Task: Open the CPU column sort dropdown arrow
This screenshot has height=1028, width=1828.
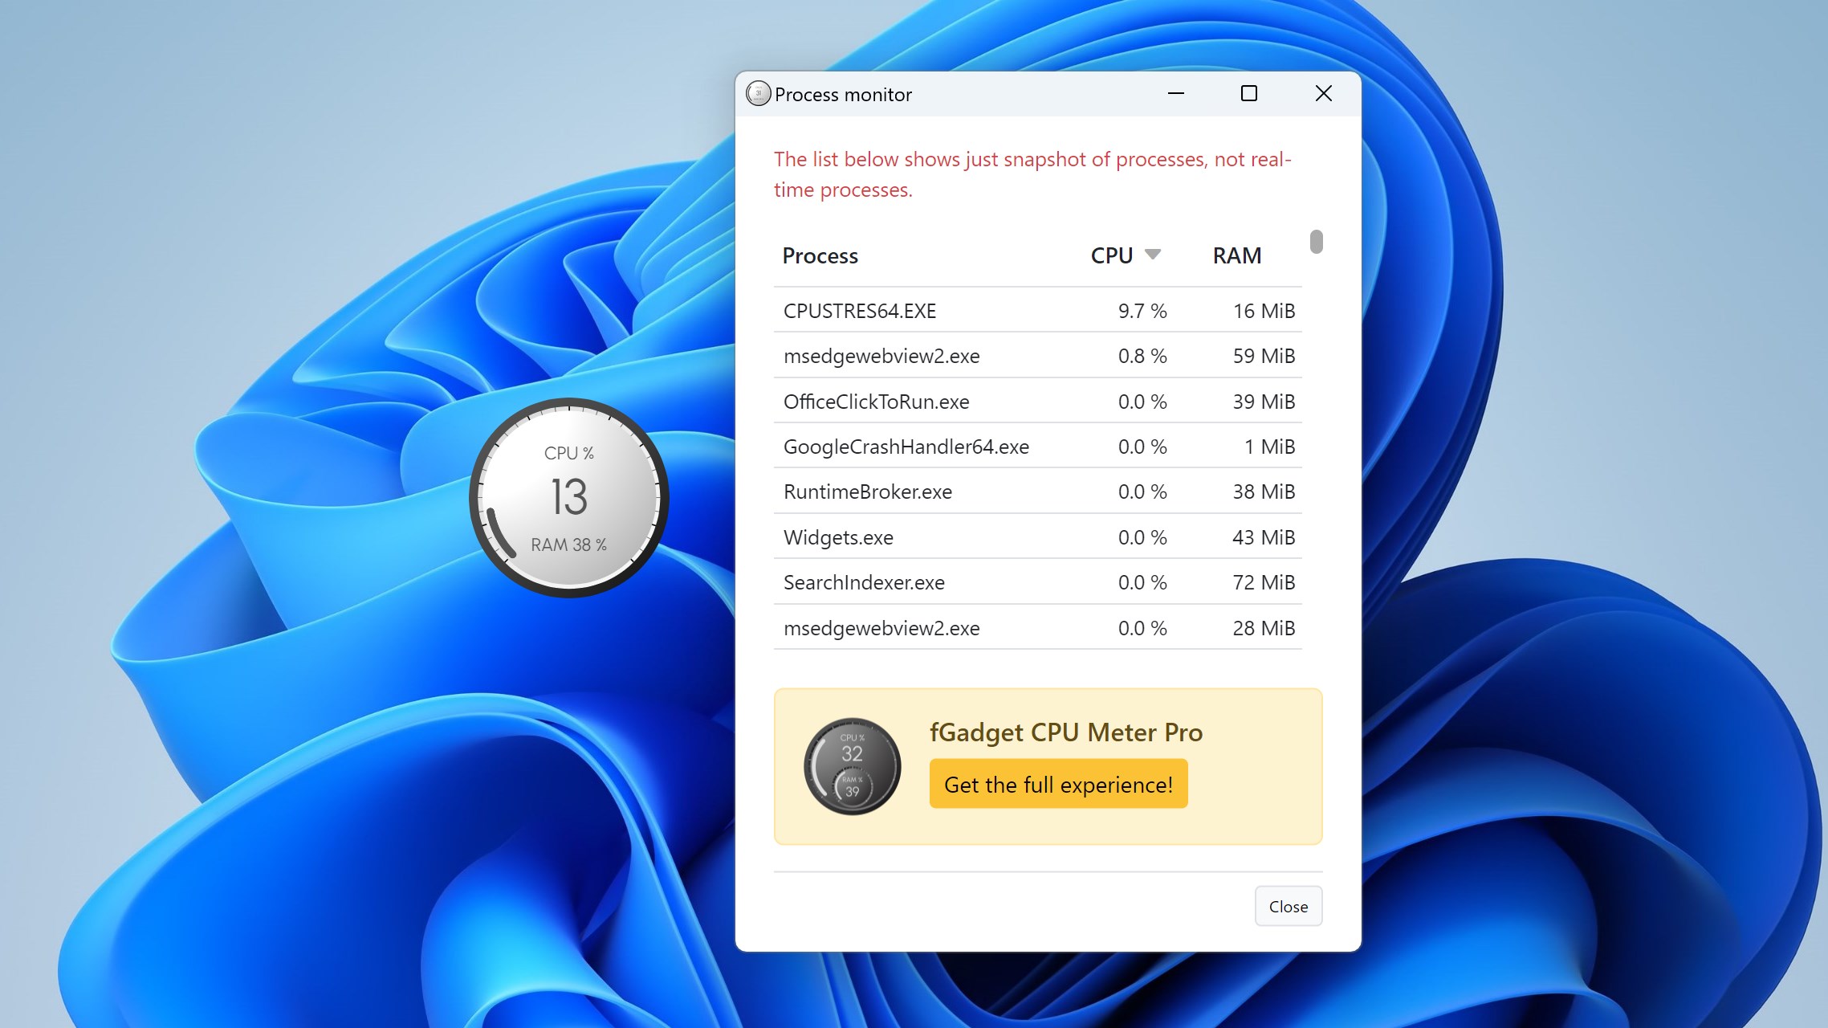Action: click(1154, 254)
